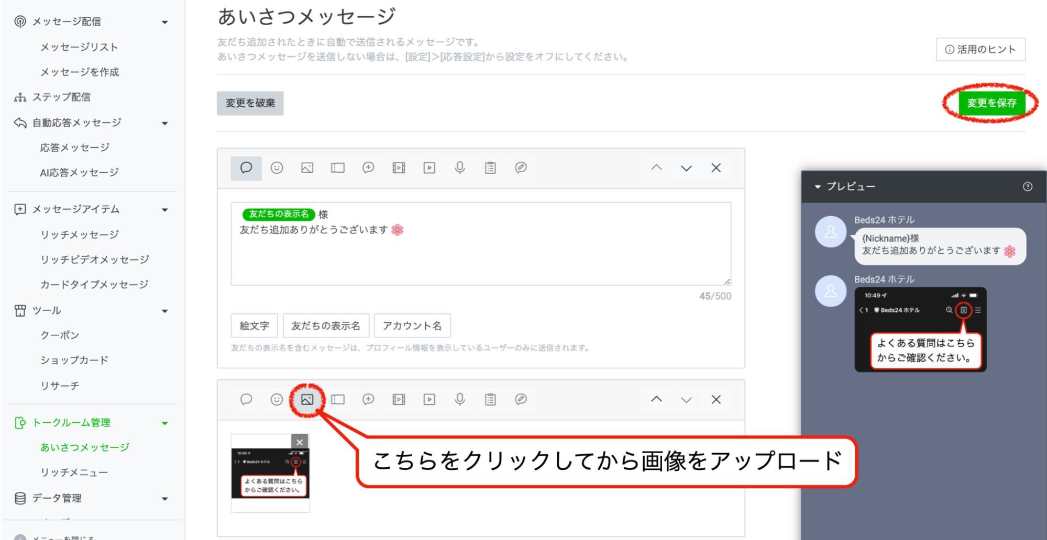Click the 変更を保存 button

pos(991,103)
